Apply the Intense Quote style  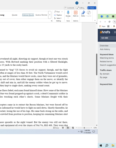tap(28, 15)
